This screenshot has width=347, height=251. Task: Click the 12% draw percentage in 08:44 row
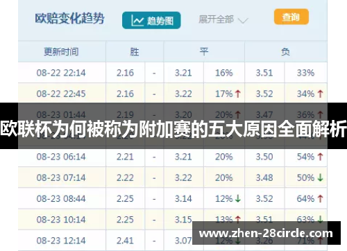click(224, 198)
